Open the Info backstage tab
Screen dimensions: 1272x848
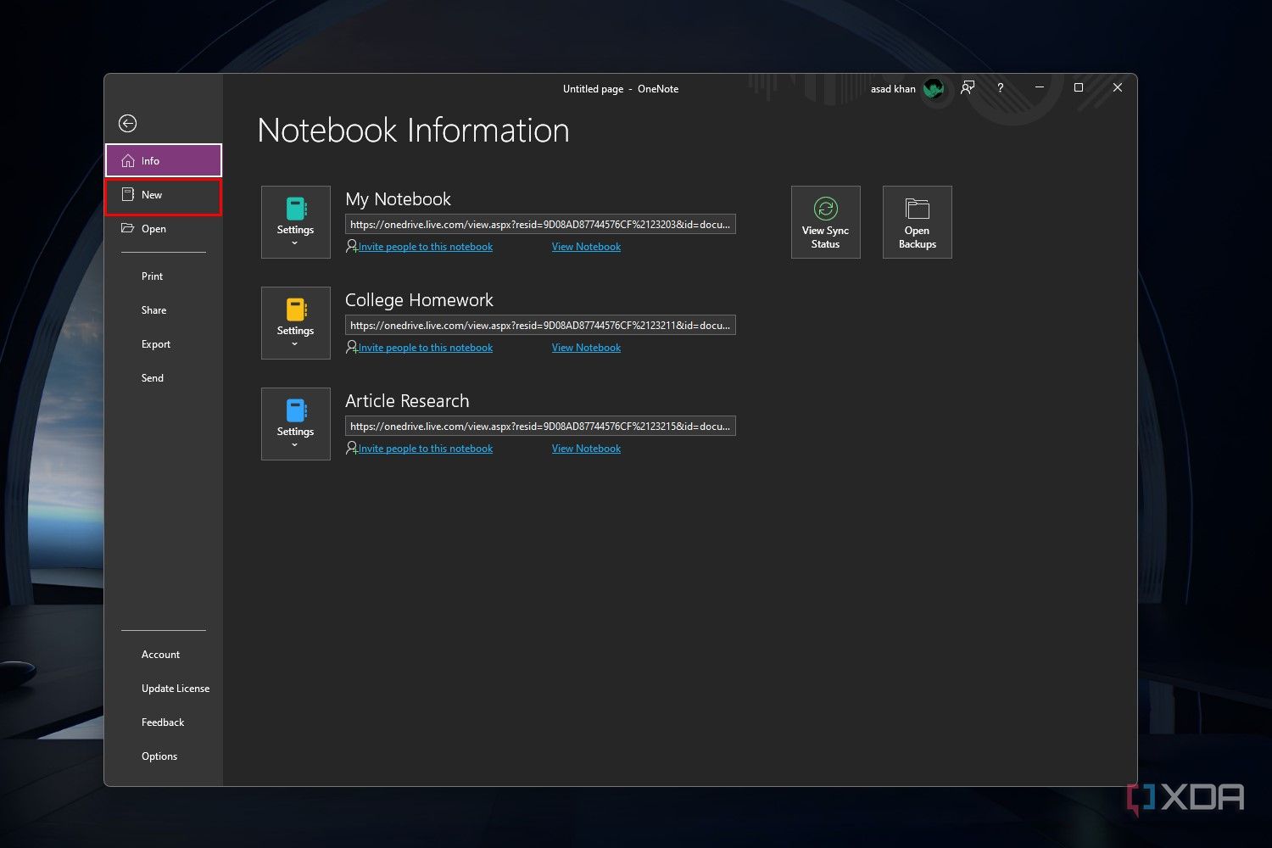[164, 160]
